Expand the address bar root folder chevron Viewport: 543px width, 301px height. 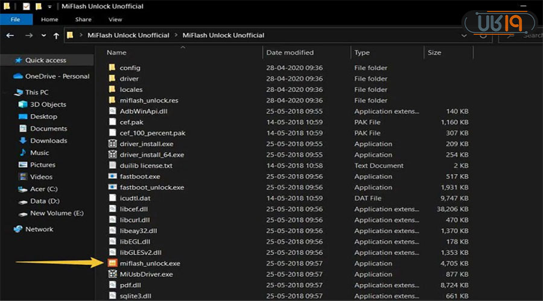[x=81, y=36]
